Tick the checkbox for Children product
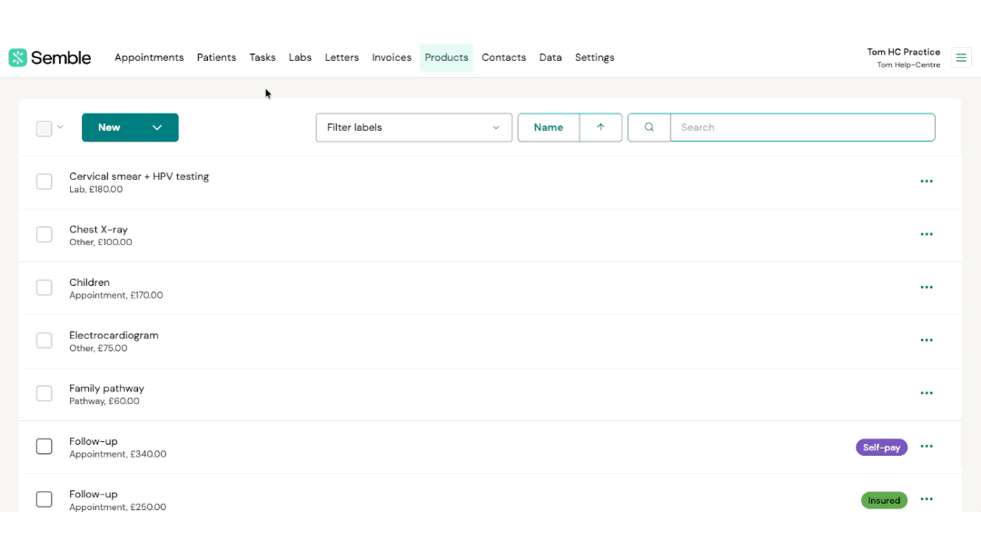The image size is (981, 552). [45, 288]
